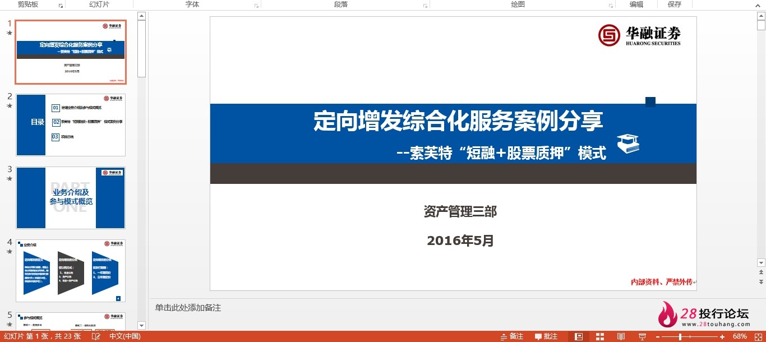Viewport: 766px width, 342px height.
Task: Click the slide title 定向增发综合化服务案例分享
Action: [458, 121]
